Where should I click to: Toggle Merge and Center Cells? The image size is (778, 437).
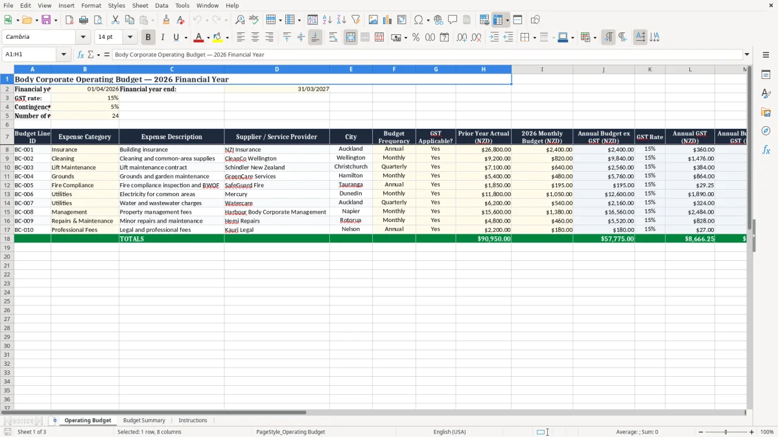[351, 38]
